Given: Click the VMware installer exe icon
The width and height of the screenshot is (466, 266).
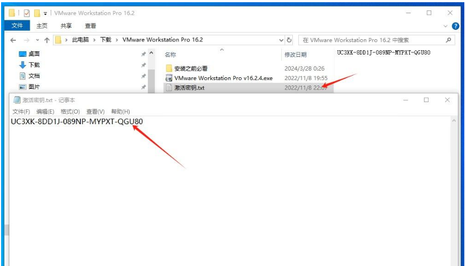Looking at the screenshot, I should pos(169,78).
